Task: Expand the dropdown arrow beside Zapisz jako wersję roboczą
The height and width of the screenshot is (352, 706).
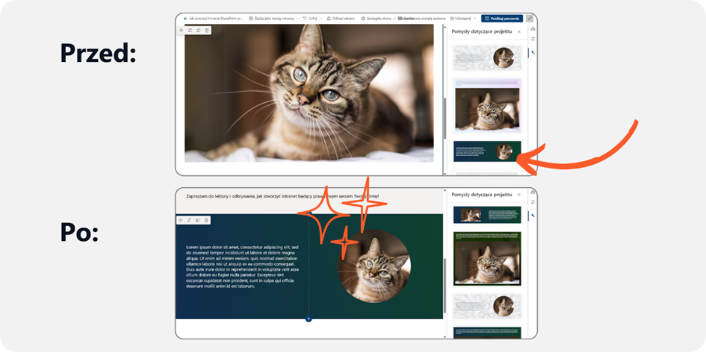Action: [x=297, y=19]
